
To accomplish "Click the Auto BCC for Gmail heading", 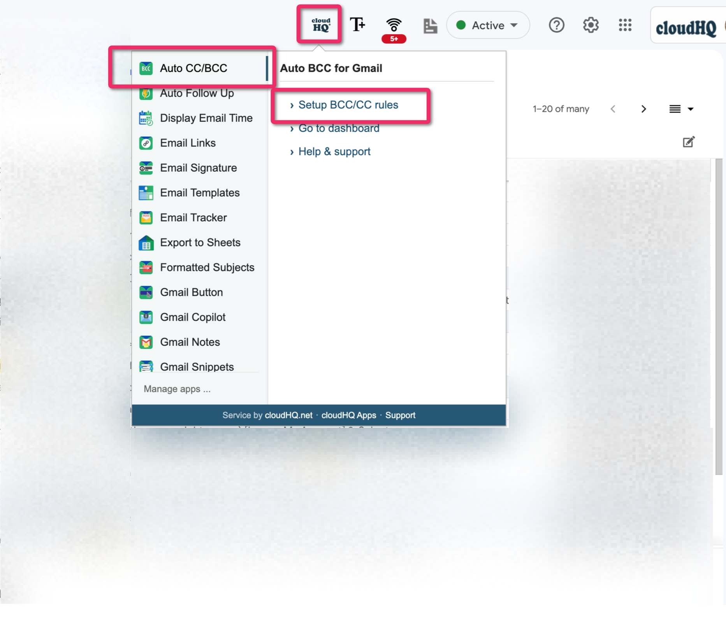I will [x=331, y=68].
